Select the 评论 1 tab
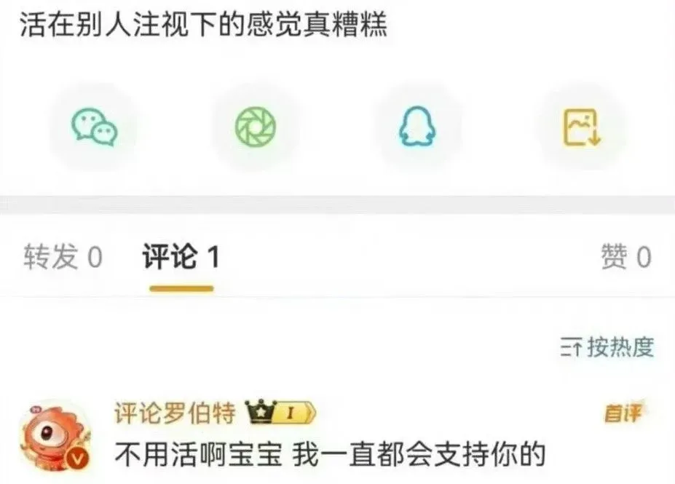 coord(181,257)
